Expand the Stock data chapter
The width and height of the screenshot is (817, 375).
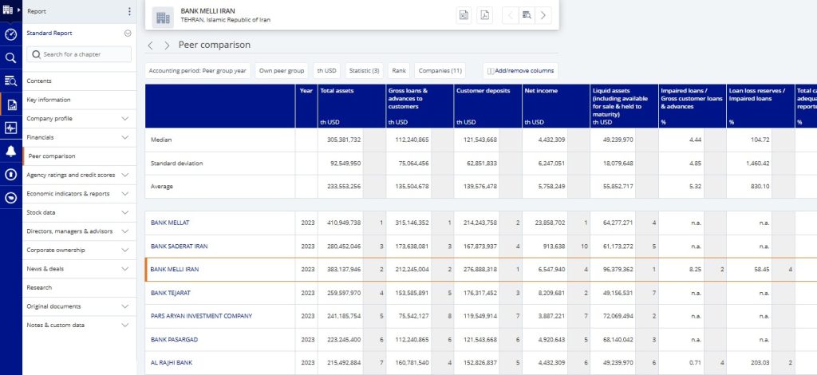pos(125,212)
